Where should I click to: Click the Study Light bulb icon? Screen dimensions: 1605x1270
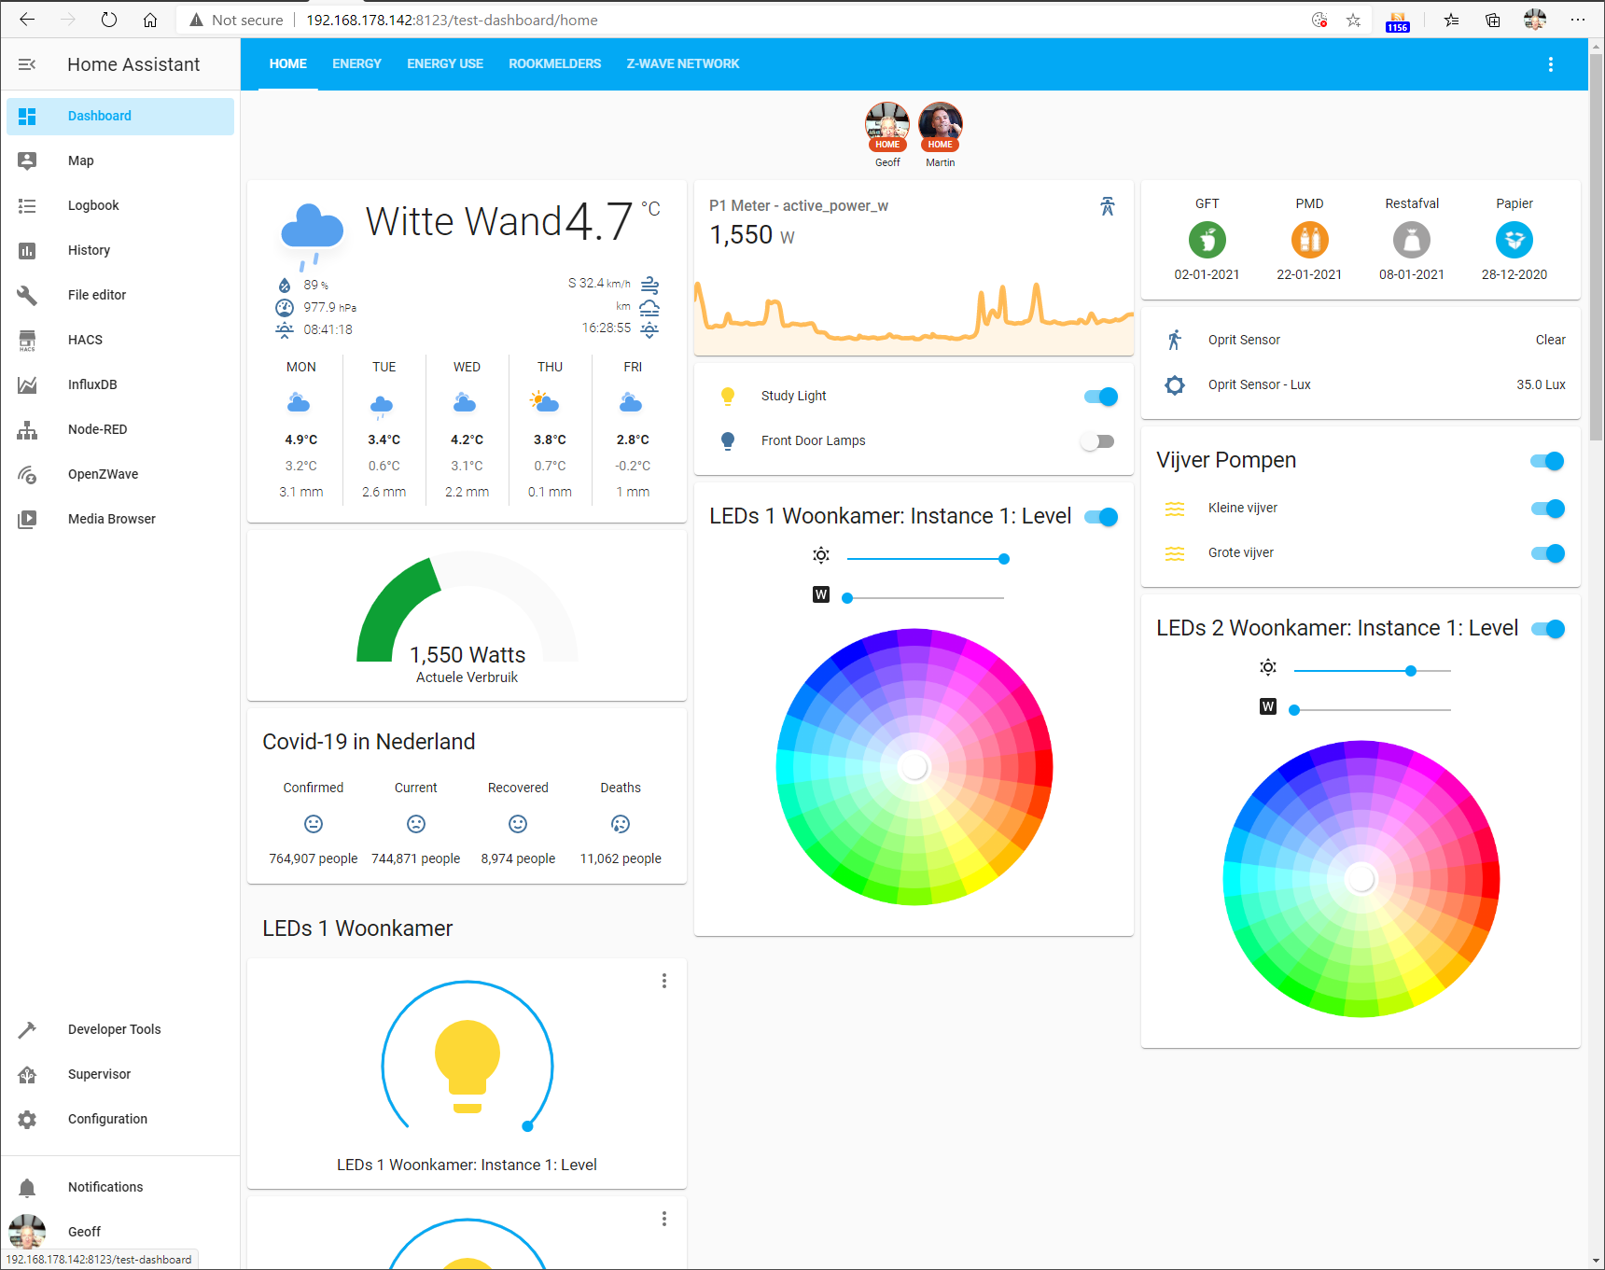point(728,396)
